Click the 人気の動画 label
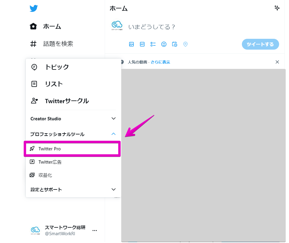This screenshot has width=289, height=243. pos(137,62)
